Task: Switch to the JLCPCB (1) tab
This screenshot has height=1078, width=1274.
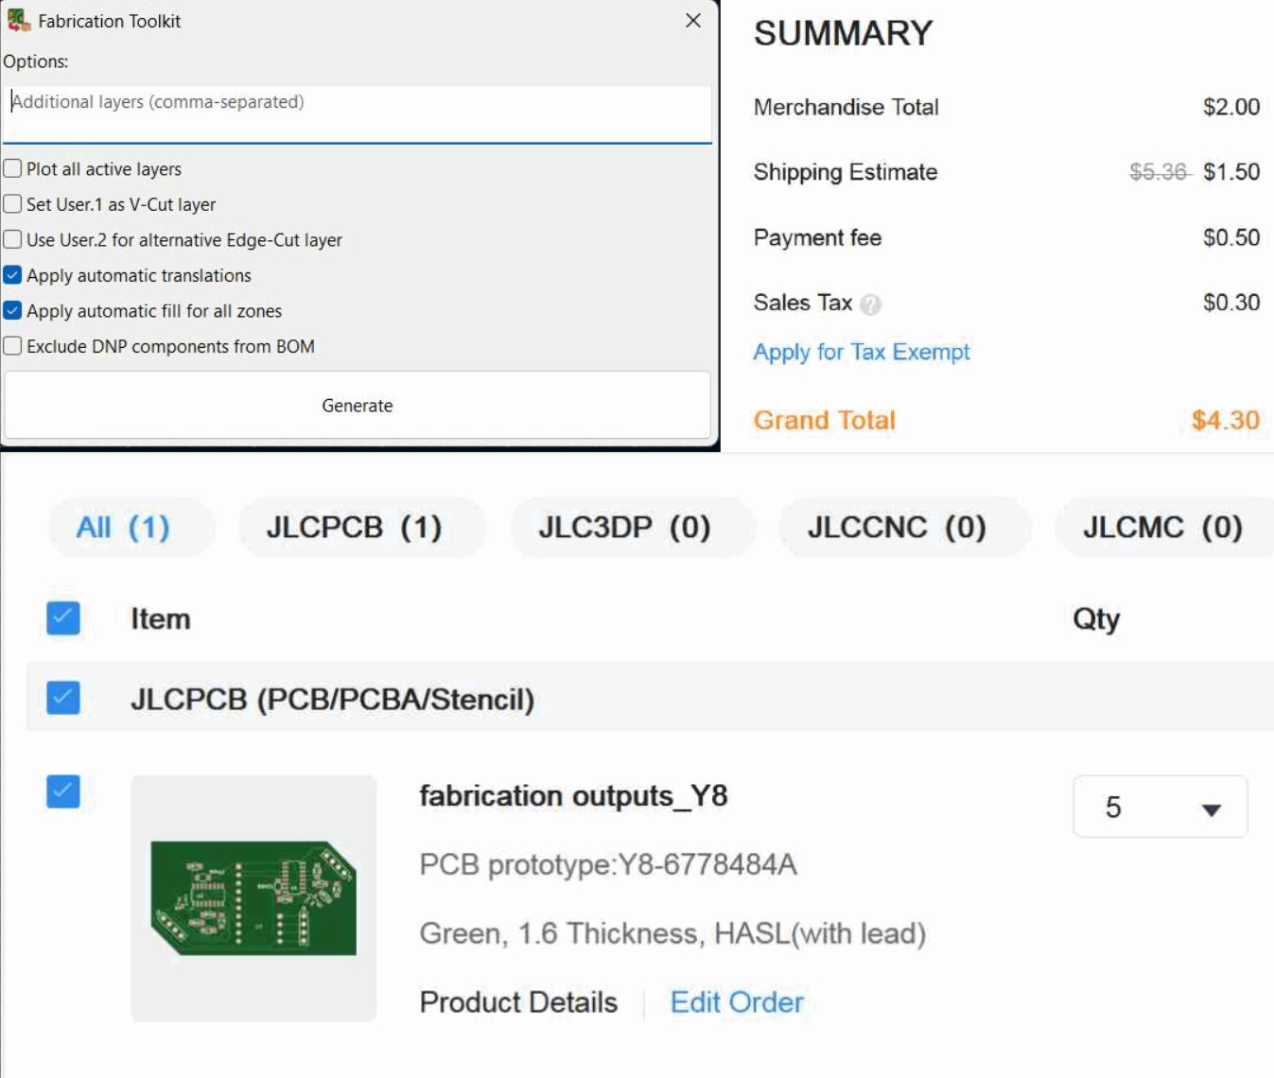Action: pos(354,528)
